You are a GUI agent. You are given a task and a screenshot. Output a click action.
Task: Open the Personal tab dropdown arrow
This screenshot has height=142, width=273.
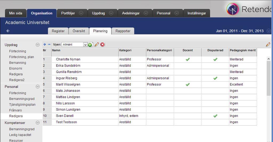[x=176, y=13]
